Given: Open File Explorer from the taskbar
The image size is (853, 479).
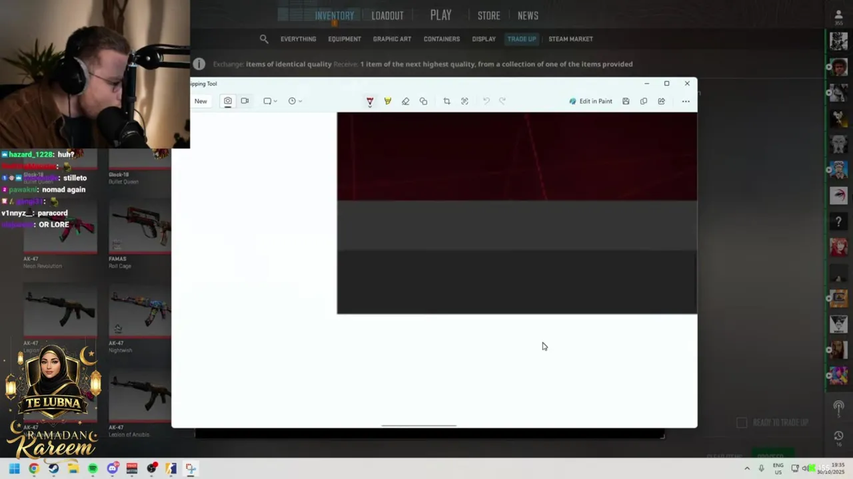Looking at the screenshot, I should pyautogui.click(x=73, y=468).
